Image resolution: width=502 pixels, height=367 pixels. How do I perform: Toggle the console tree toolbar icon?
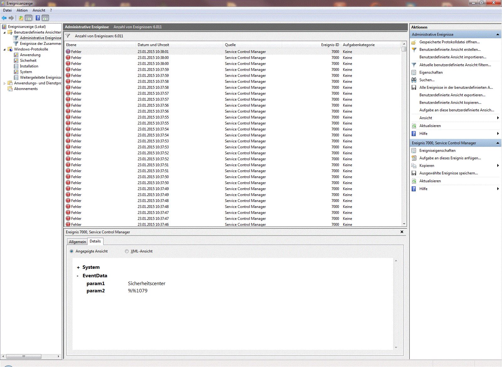click(x=29, y=18)
